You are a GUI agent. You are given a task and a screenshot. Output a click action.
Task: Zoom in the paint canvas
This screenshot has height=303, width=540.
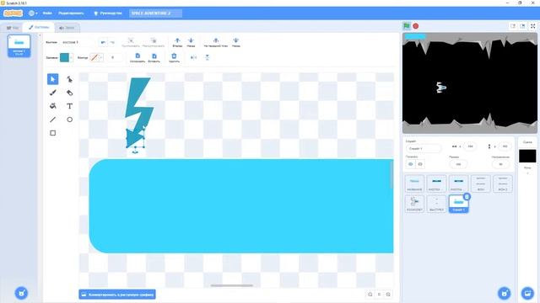click(x=388, y=295)
